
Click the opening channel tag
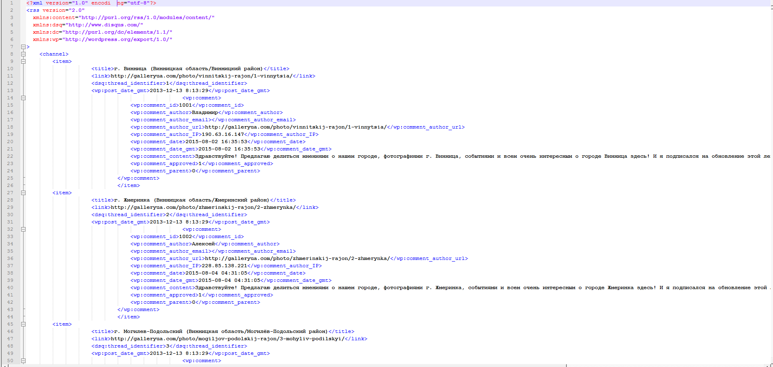click(x=54, y=54)
